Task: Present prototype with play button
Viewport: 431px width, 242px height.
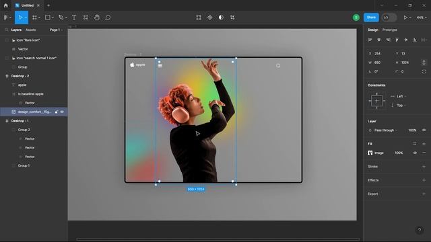Action: 405,17
